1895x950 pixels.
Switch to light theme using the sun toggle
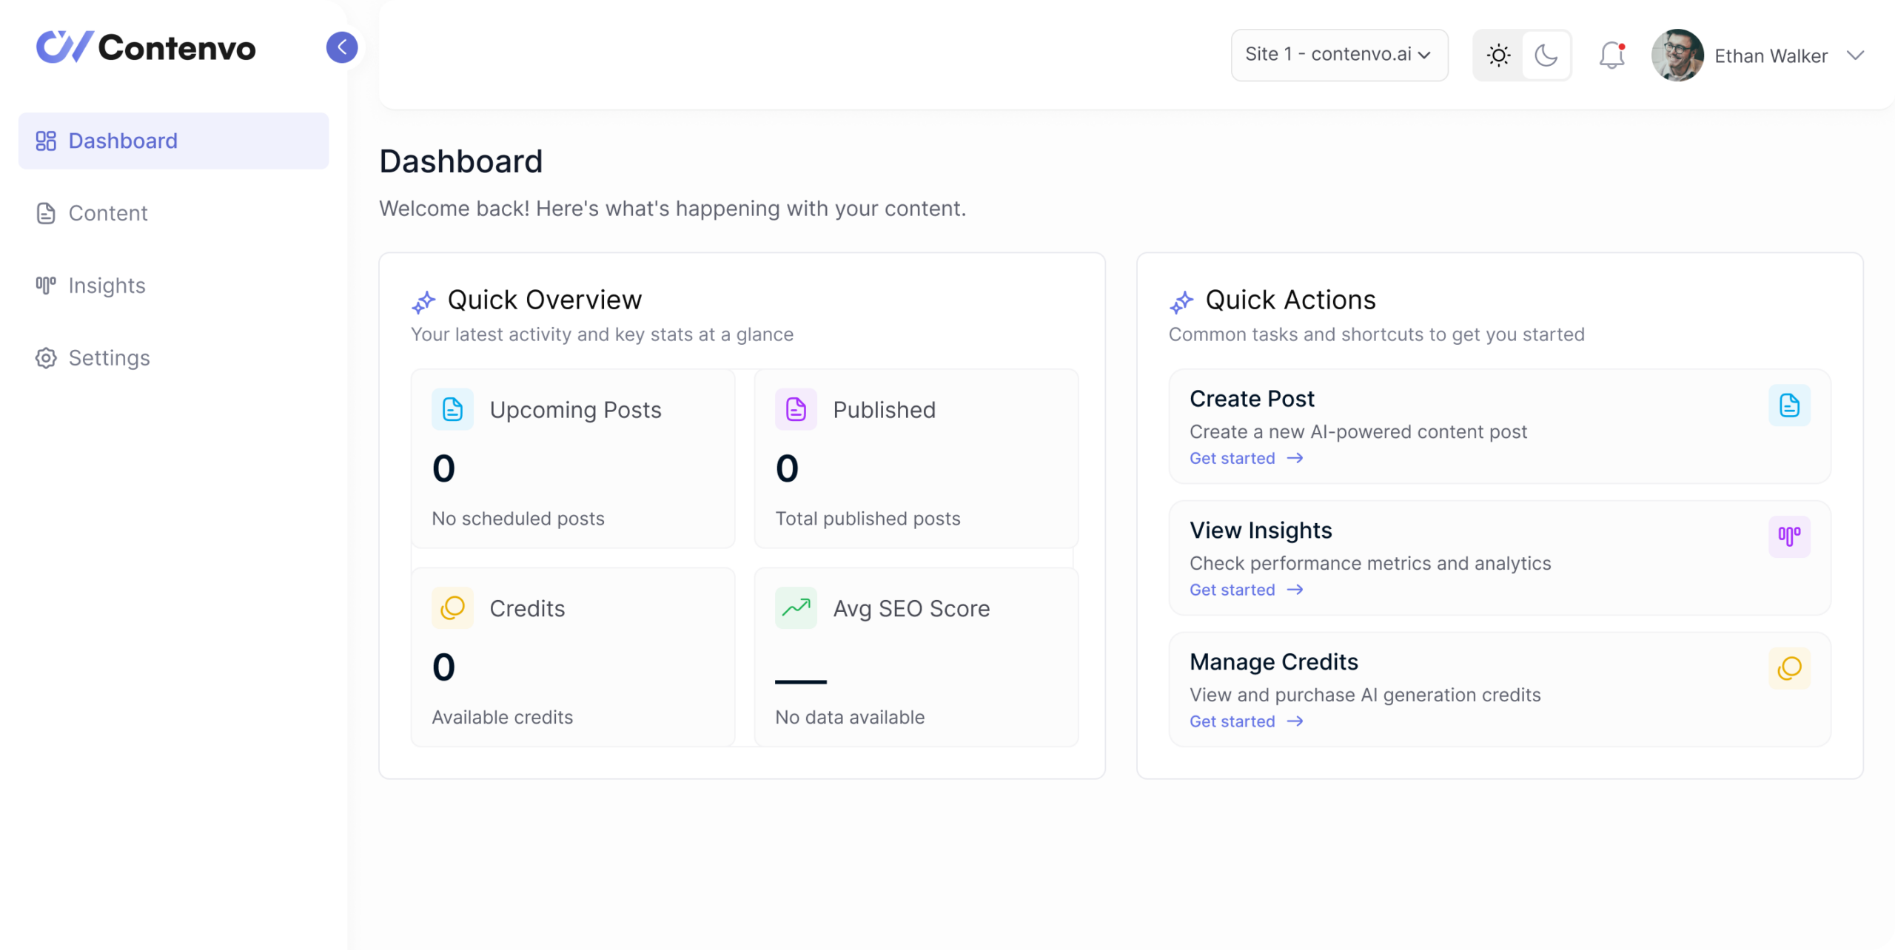pos(1498,55)
